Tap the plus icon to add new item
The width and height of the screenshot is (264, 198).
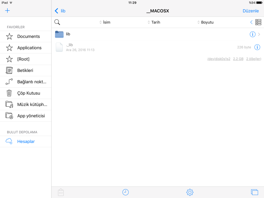pyautogui.click(x=8, y=11)
